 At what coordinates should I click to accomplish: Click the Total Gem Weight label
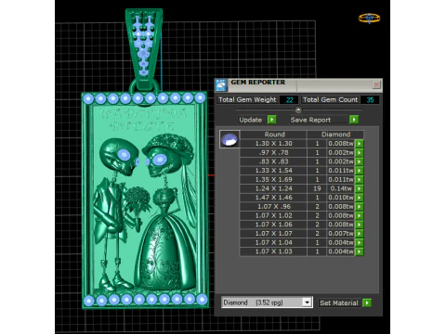click(x=247, y=99)
